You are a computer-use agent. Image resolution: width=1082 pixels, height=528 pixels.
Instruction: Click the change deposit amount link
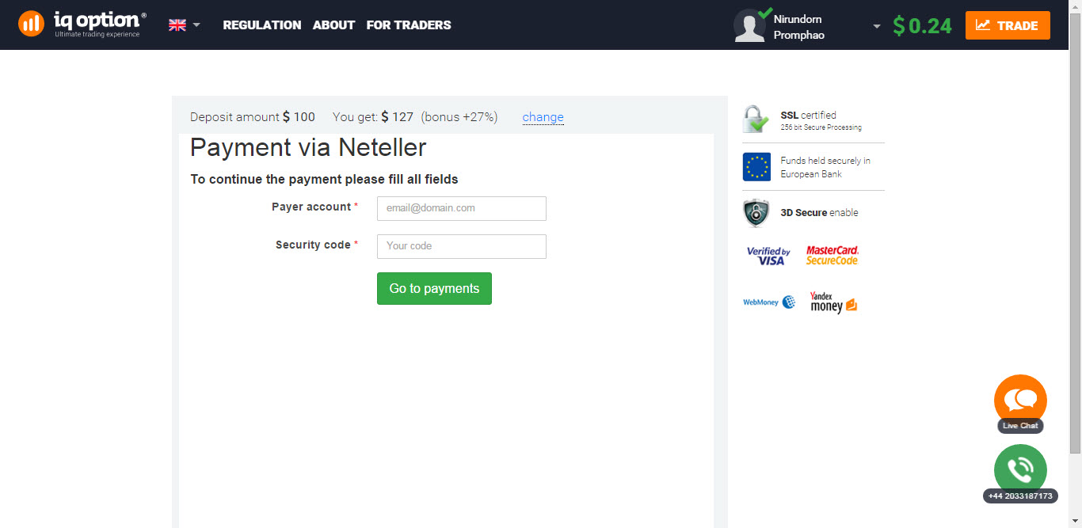coord(543,117)
